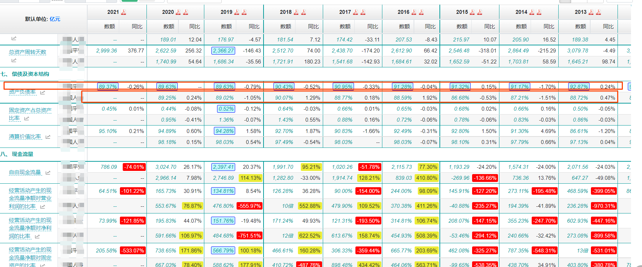Viewport: 642px width, 267px height.
Task: Open the first PDF icon beside 2018
Action: (x=296, y=12)
